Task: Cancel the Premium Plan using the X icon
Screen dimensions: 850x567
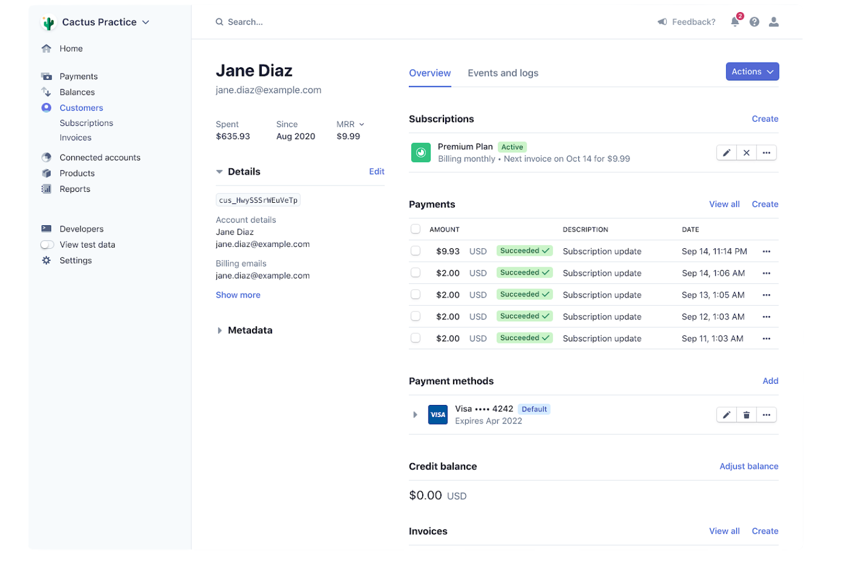Action: click(746, 152)
